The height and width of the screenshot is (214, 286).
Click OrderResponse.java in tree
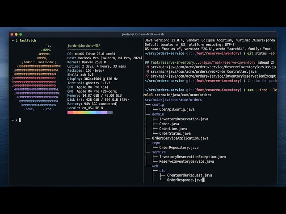coord(185,180)
